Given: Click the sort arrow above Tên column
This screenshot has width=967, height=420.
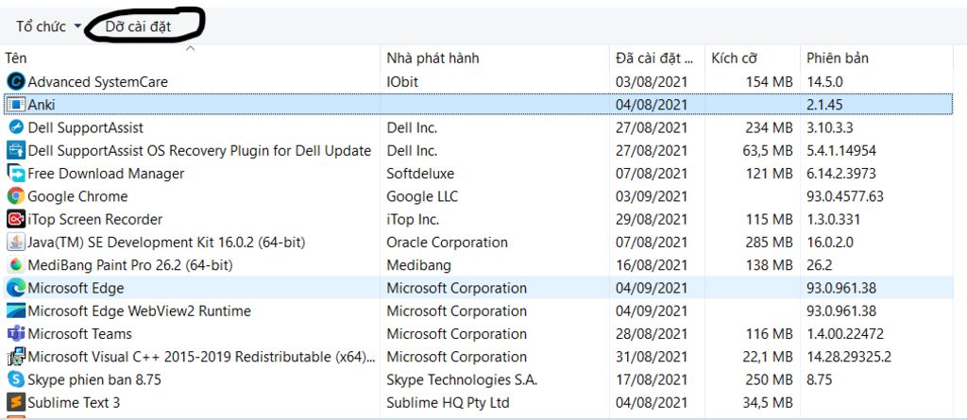Looking at the screenshot, I should [191, 47].
